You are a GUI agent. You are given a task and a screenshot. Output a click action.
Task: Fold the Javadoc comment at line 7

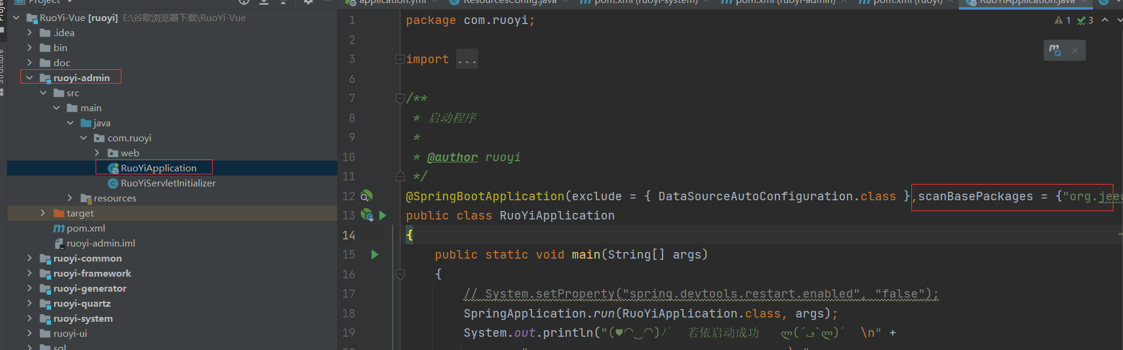pos(400,98)
